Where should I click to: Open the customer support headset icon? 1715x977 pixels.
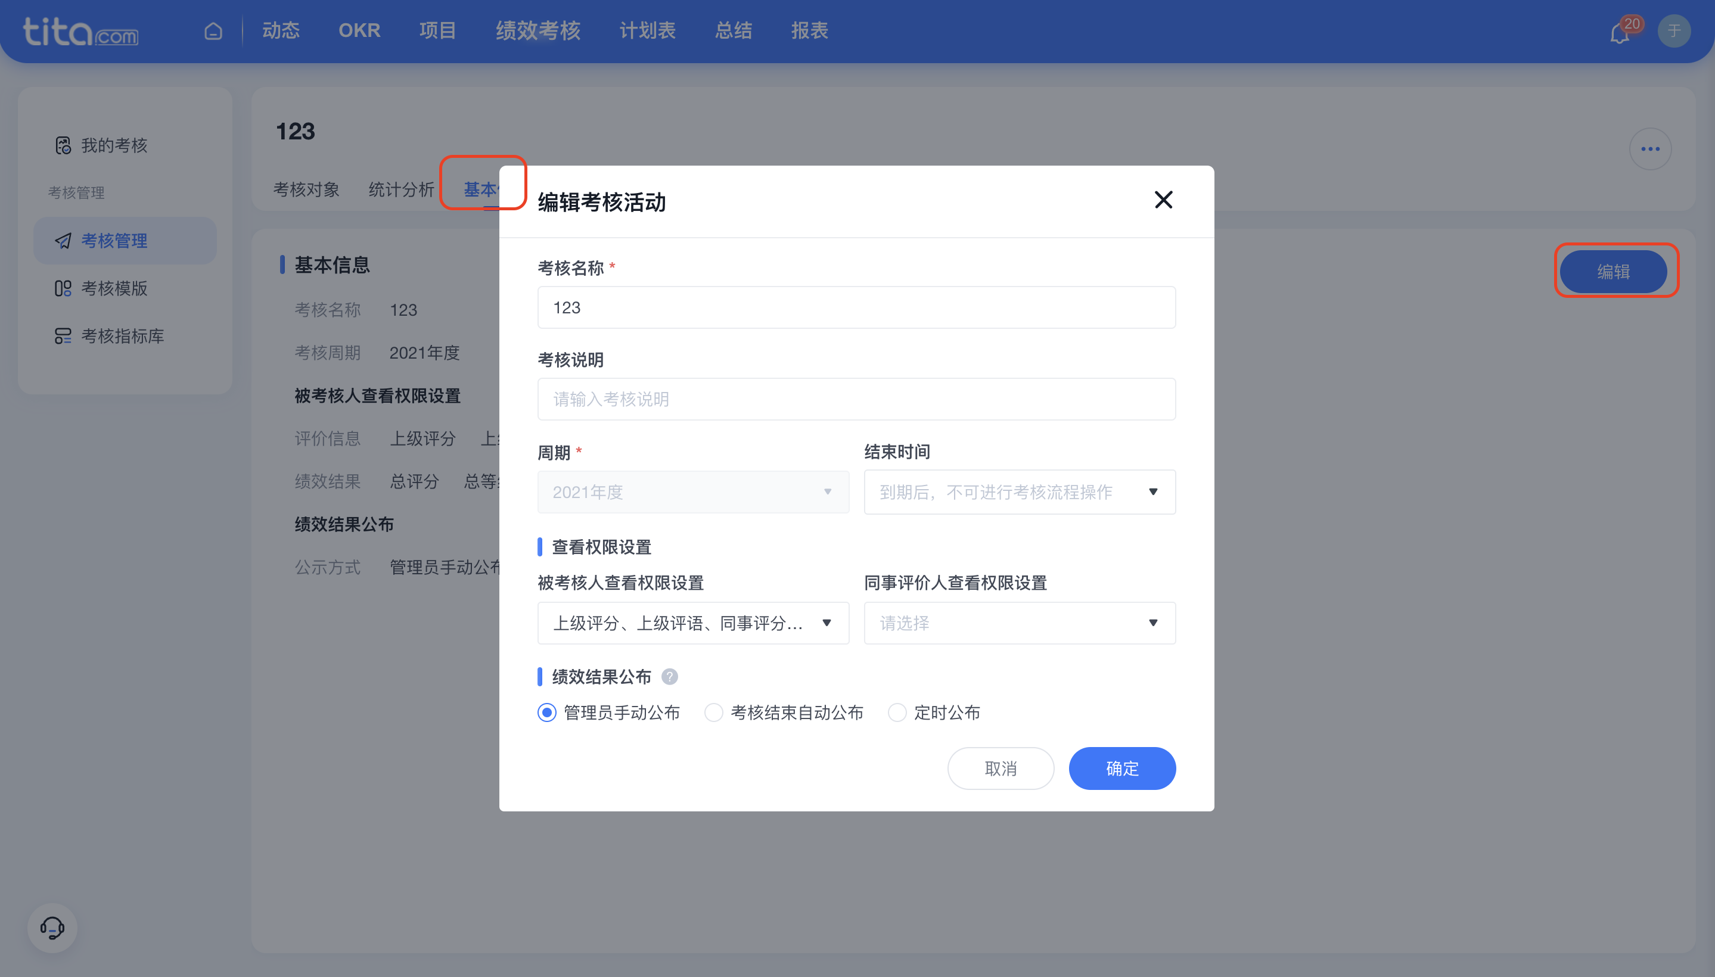click(x=52, y=928)
